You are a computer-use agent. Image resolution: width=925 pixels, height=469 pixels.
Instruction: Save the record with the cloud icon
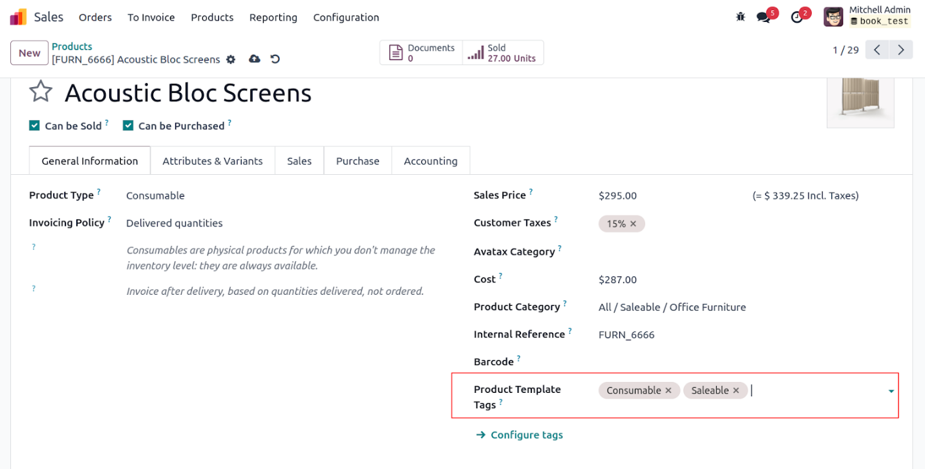[x=255, y=59]
